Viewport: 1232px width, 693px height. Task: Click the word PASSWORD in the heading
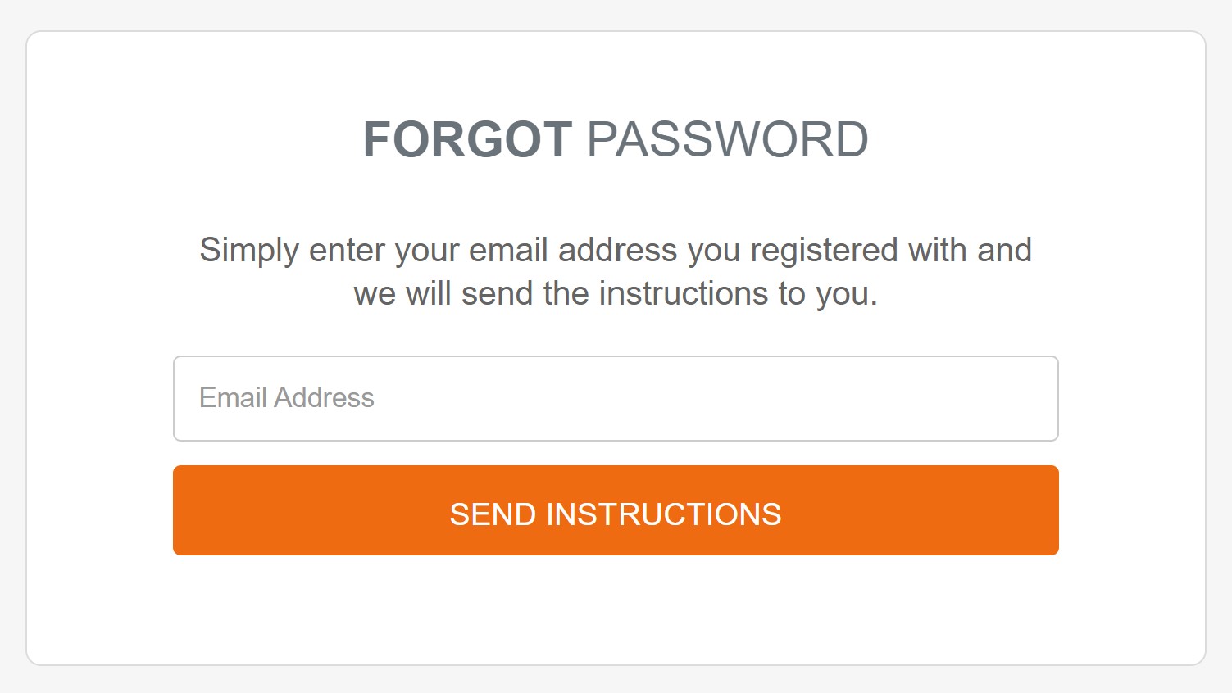tap(727, 139)
